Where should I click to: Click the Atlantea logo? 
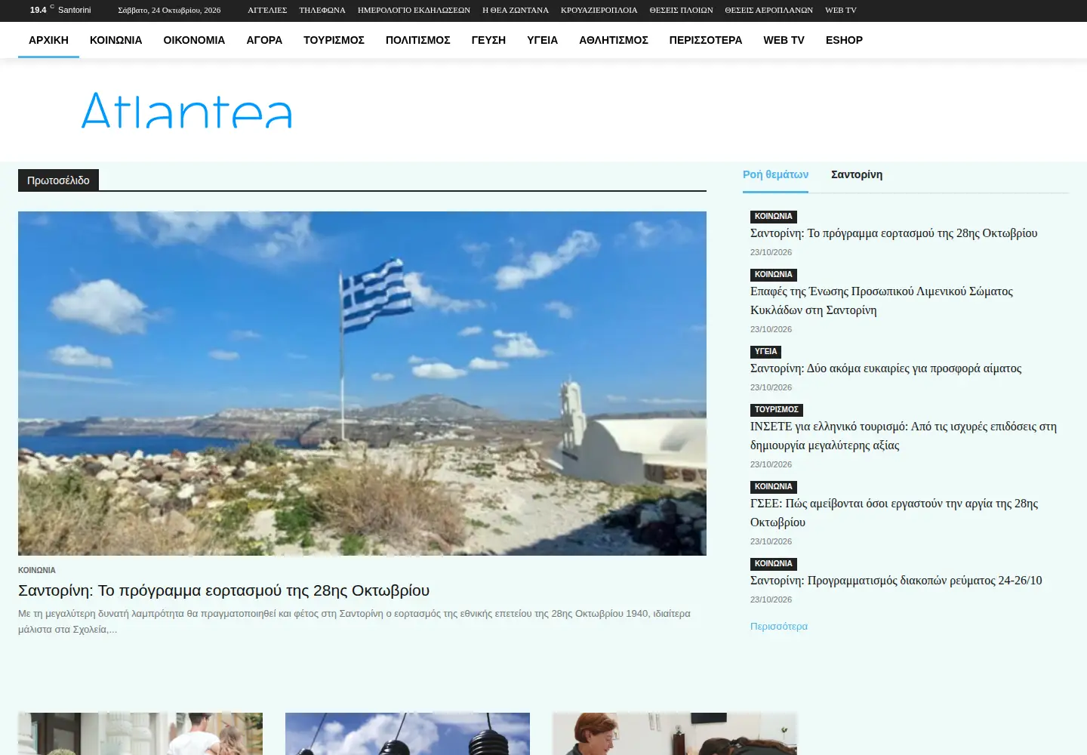186,110
